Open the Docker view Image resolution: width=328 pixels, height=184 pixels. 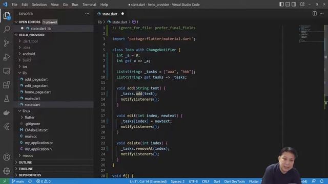(7, 112)
